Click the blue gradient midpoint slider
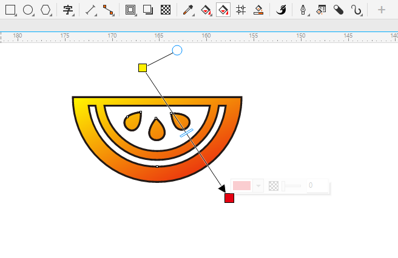The image size is (398, 258). [x=187, y=133]
